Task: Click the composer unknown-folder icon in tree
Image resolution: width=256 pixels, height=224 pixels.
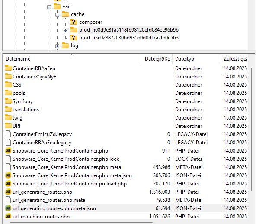Action: click(x=74, y=22)
